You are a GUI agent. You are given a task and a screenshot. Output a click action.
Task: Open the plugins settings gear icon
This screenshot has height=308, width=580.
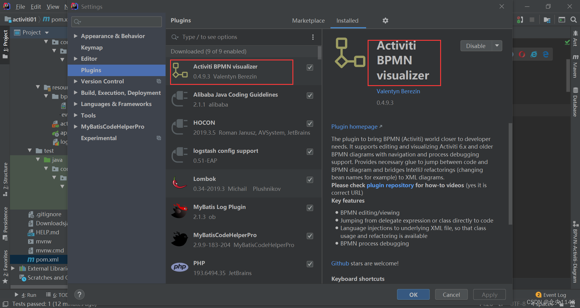coord(385,21)
